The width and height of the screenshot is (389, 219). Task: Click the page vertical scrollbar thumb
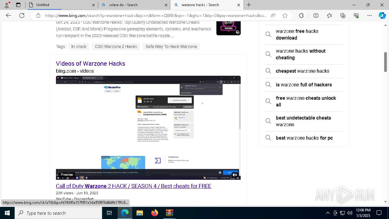point(385,62)
